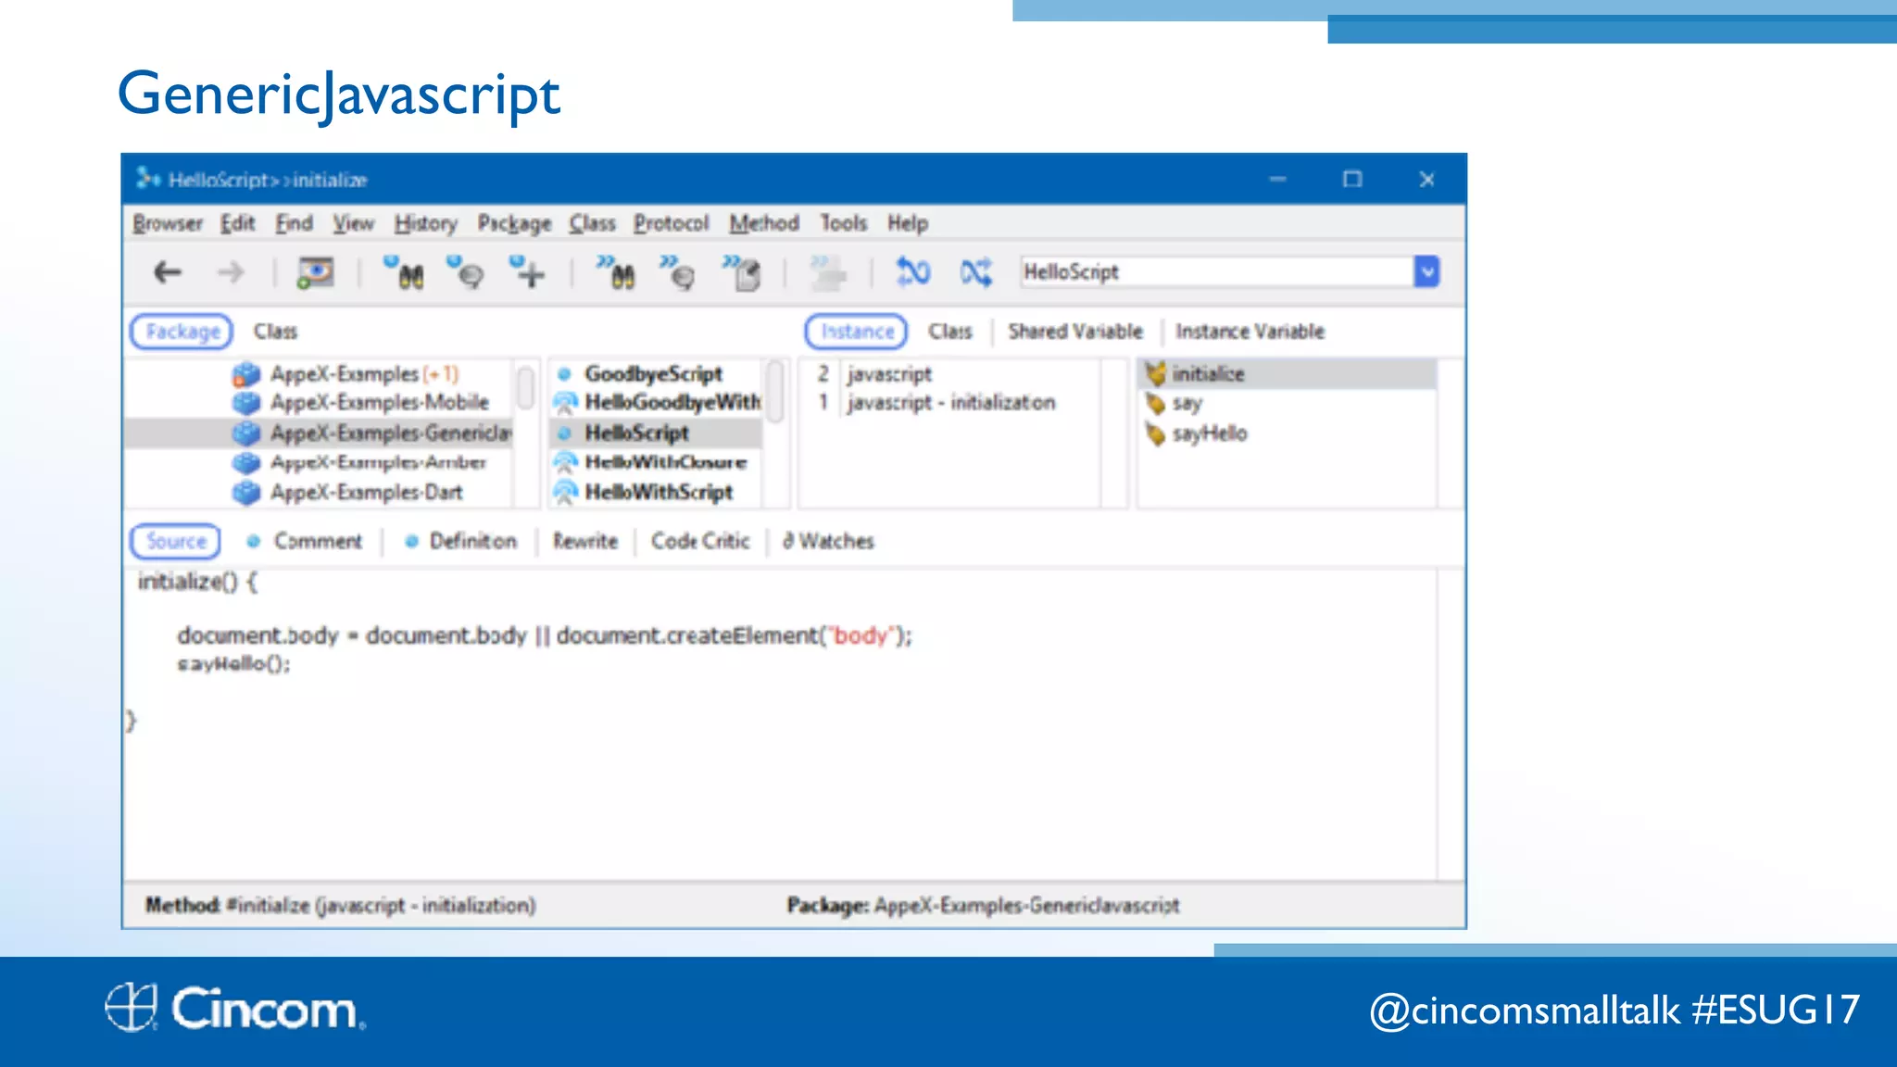Click the AppeX-Examples-Mobile package cube icon
Screen dimensions: 1897x1067
coord(246,403)
